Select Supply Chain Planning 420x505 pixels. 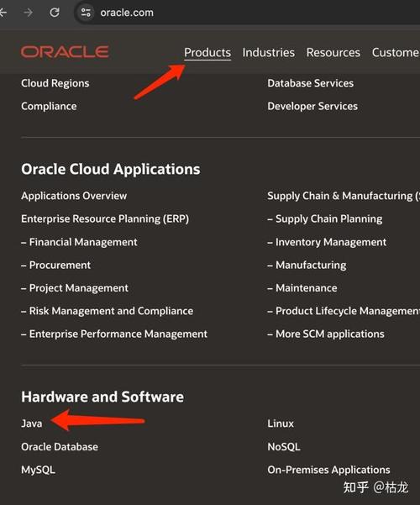[x=325, y=219]
